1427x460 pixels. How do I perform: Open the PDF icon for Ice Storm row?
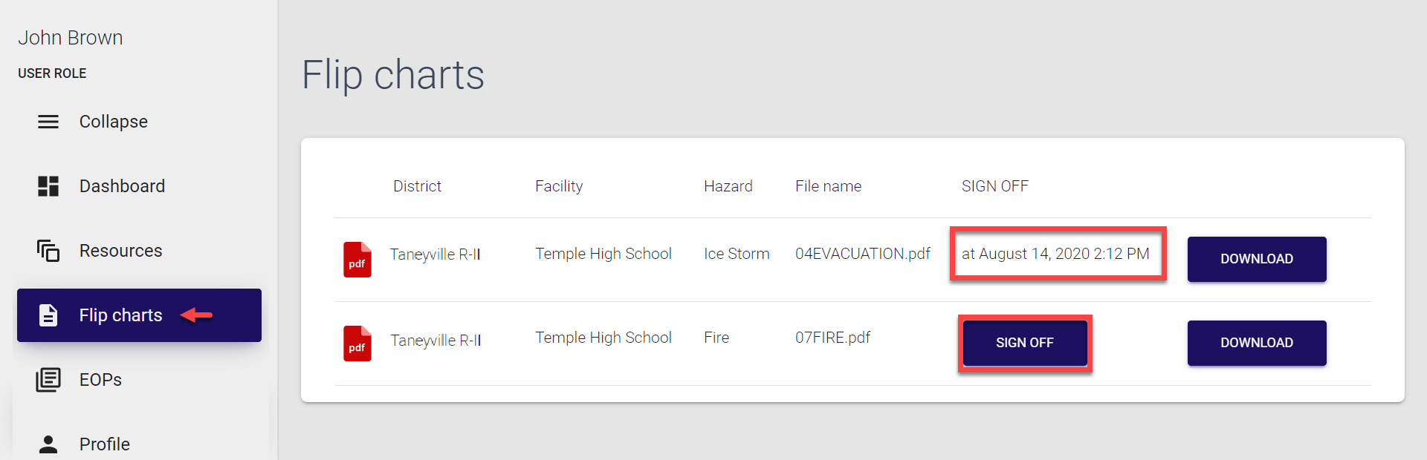357,260
